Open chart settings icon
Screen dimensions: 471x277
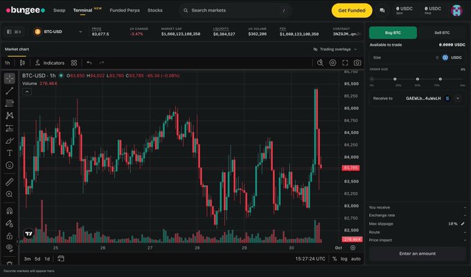pyautogui.click(x=332, y=63)
